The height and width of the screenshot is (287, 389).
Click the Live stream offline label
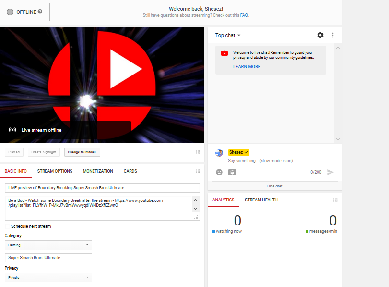coord(41,130)
